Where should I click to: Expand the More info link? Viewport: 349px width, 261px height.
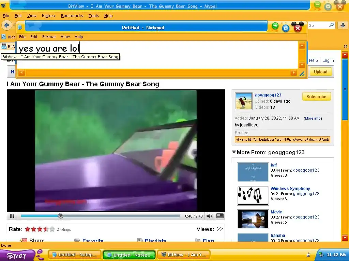point(313,118)
